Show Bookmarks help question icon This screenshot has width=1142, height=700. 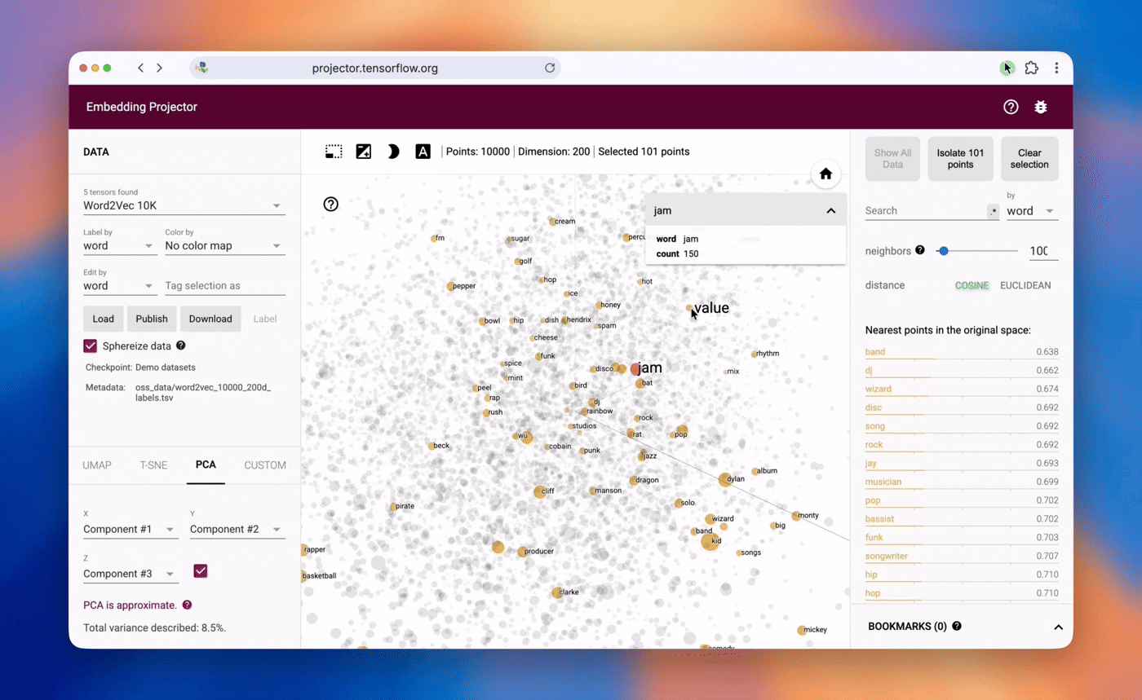(957, 626)
